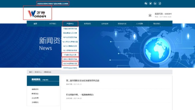
Task: Open 合作案例 navigation item
Action: click(x=105, y=24)
